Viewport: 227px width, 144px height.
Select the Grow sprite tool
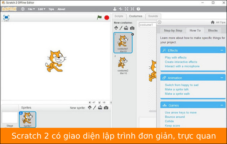tap(126, 9)
